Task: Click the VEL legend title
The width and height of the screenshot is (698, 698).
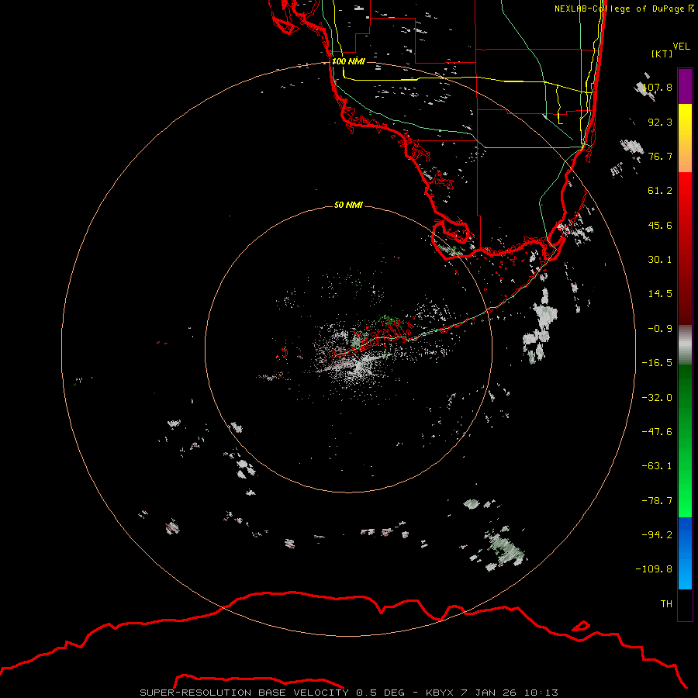Action: tap(681, 46)
